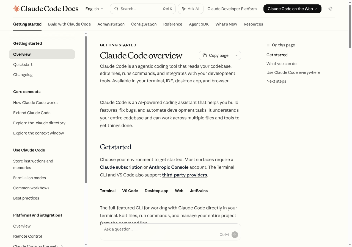Click the copy icon in Copy page

[x=205, y=55]
